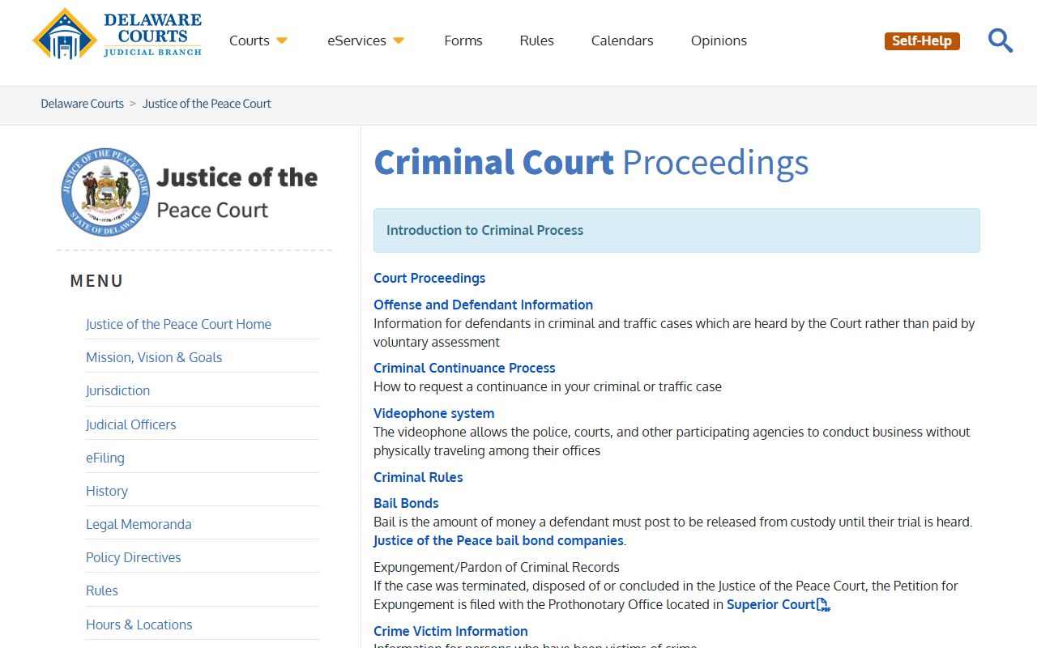
Task: Open Crime Victim Information link
Action: (x=450, y=631)
